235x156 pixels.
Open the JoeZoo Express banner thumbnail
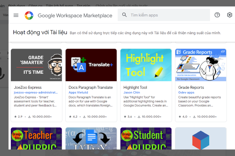[x=36, y=65]
